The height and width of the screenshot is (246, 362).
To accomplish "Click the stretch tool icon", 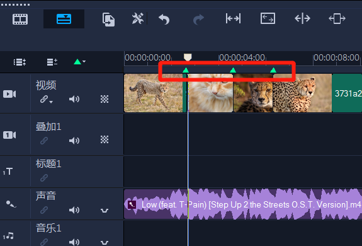I will (268, 18).
